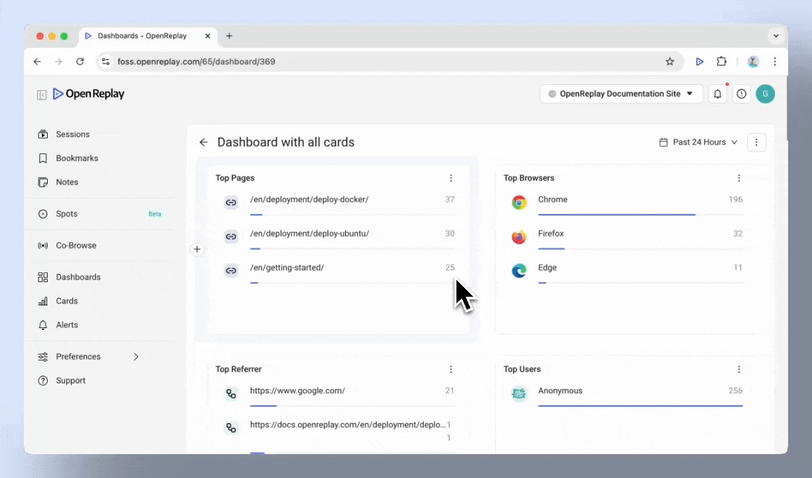Screen dimensions: 812x478
Task: Open the info alert icon in the header
Action: tap(742, 94)
